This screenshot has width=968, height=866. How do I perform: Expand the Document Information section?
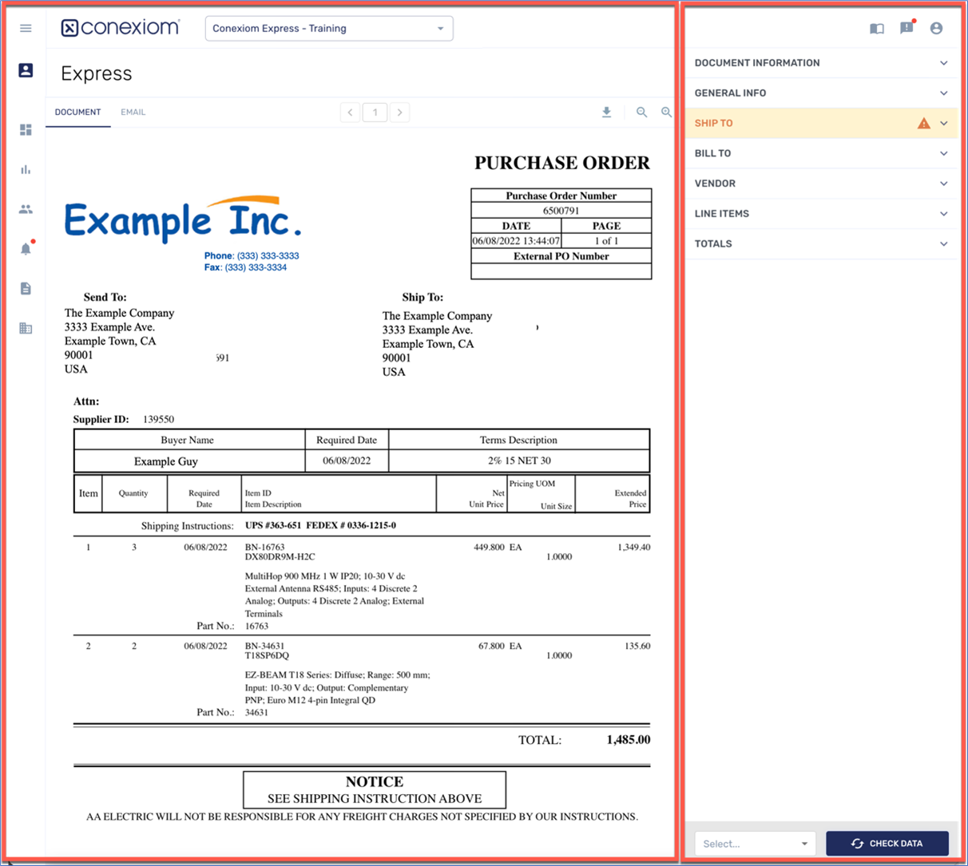pos(821,63)
